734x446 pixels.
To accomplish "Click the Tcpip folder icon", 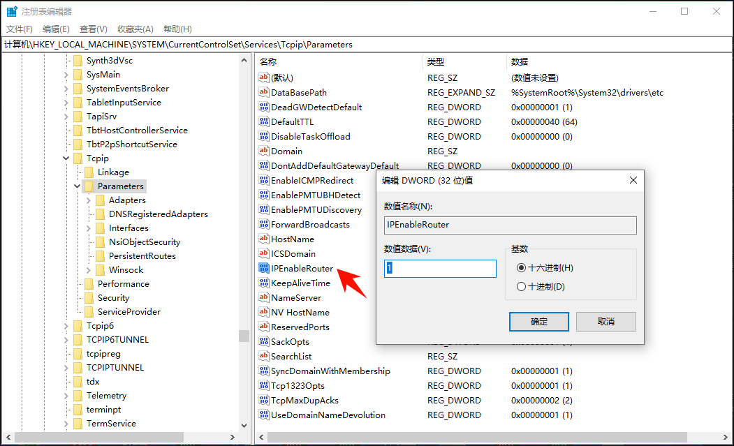I will point(78,158).
